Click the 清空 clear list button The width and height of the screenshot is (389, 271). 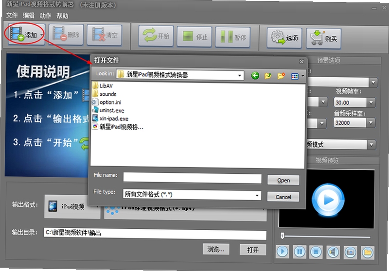pos(105,35)
